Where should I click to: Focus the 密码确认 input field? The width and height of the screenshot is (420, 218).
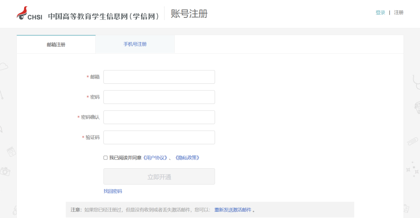point(159,117)
